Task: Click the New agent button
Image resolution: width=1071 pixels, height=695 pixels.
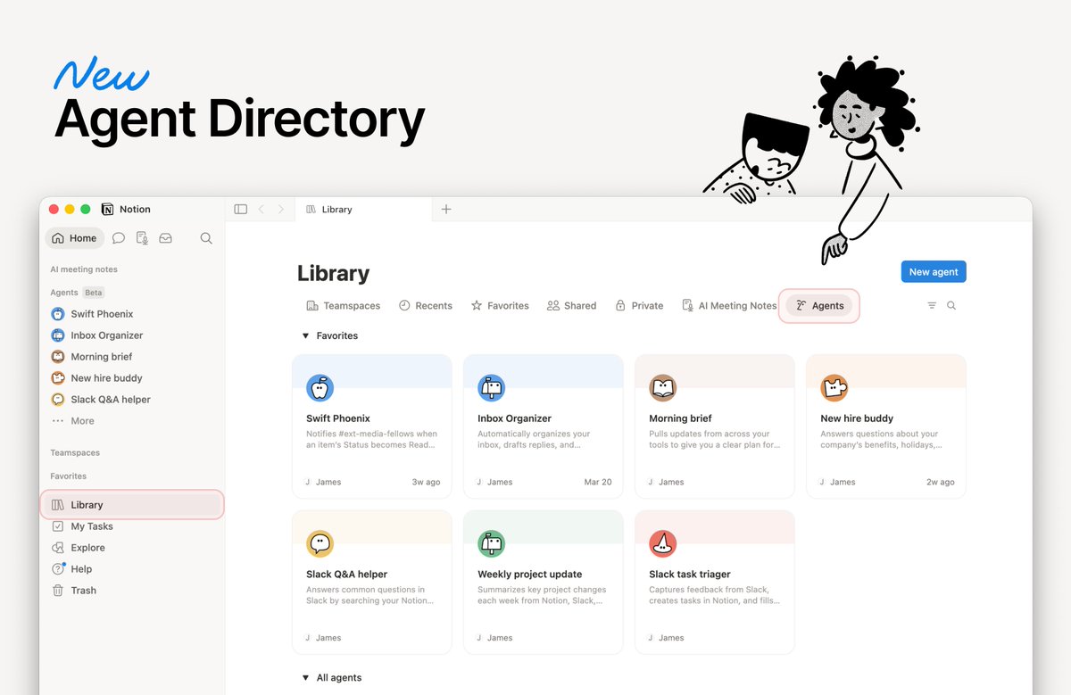Action: coord(933,272)
